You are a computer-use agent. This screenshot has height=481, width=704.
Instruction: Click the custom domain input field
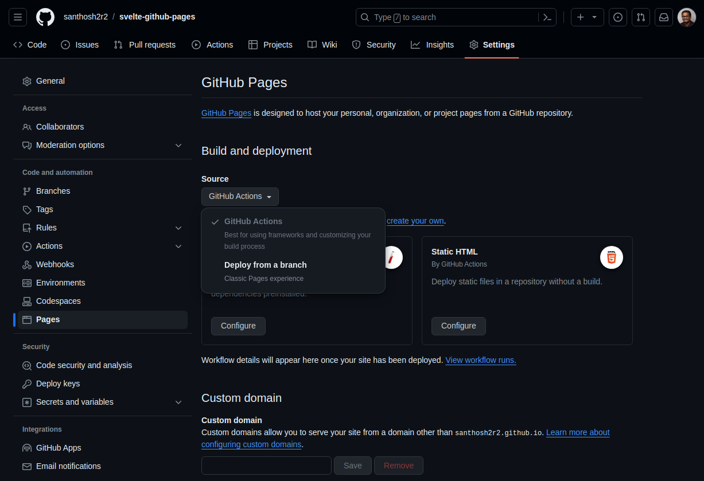266,465
